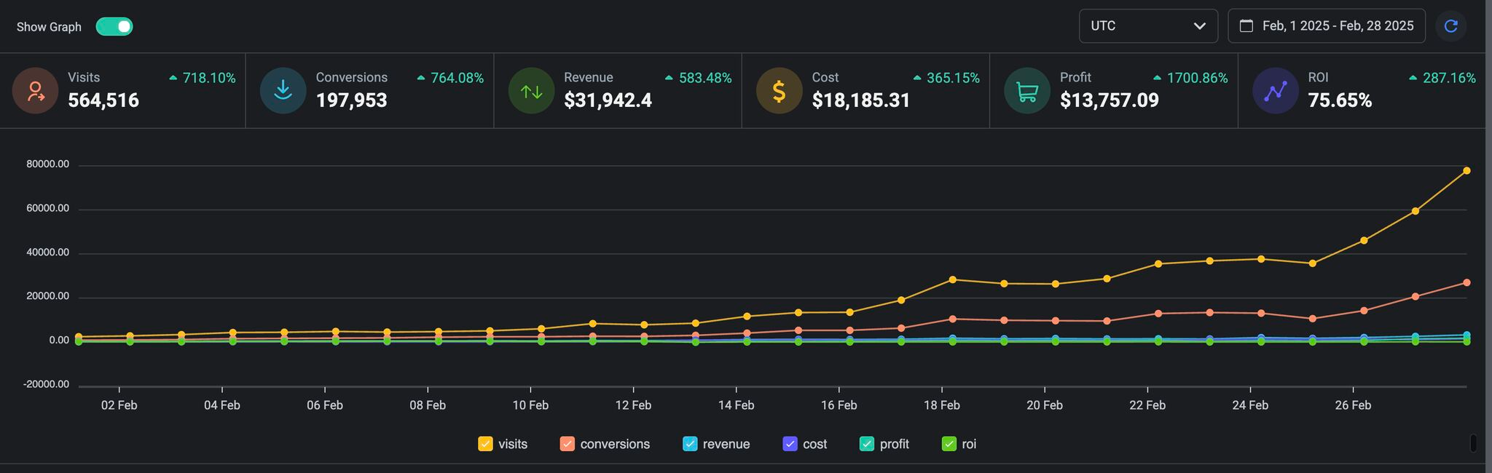Screen dimensions: 1492x473
Task: Click the last visits data point on graph
Action: coord(1467,171)
